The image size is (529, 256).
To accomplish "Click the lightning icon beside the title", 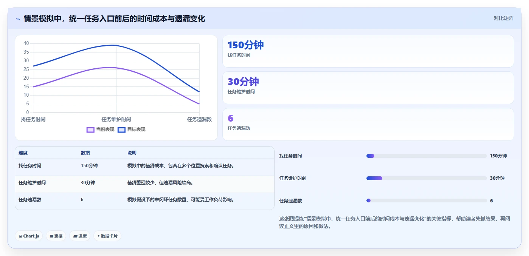I will [x=18, y=19].
